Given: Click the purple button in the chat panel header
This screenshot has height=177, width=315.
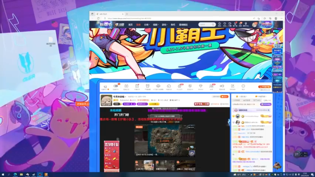Looking at the screenshot, I should pos(265,104).
